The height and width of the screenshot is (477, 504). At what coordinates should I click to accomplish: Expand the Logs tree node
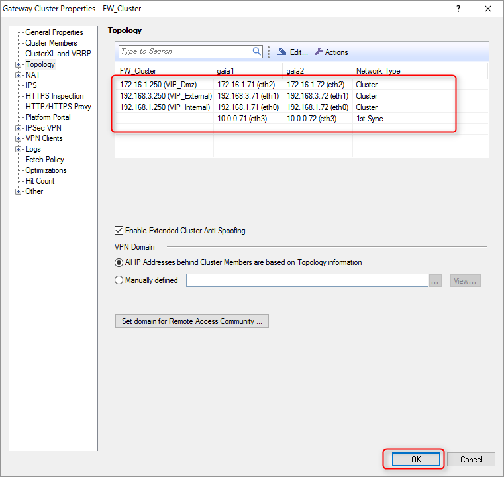click(x=19, y=150)
